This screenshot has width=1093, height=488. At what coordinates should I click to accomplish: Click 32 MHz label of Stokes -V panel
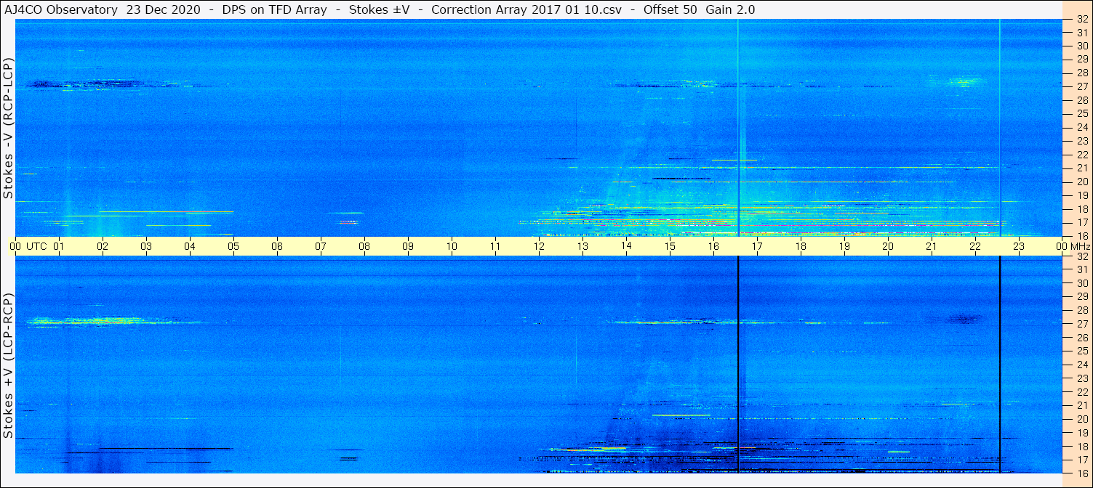(x=1082, y=19)
